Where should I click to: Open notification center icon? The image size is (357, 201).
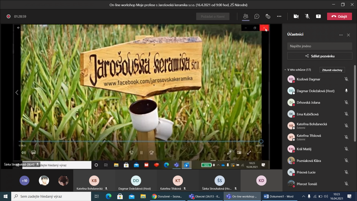tap(349, 196)
